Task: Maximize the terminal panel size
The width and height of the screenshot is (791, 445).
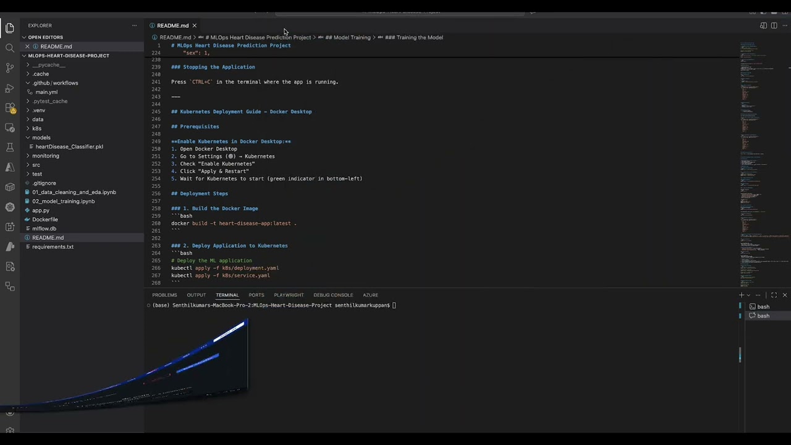Action: point(774,295)
